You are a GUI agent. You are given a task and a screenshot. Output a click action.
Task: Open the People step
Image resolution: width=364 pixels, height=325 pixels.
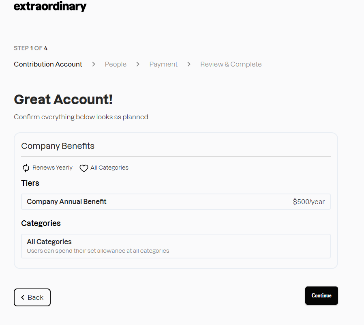(x=116, y=64)
